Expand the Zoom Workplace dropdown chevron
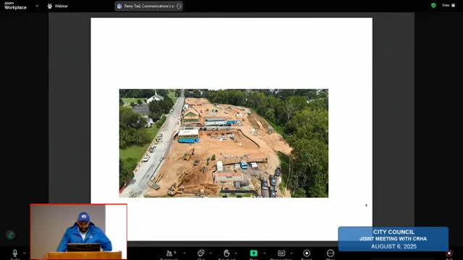The height and width of the screenshot is (260, 463). (37, 6)
